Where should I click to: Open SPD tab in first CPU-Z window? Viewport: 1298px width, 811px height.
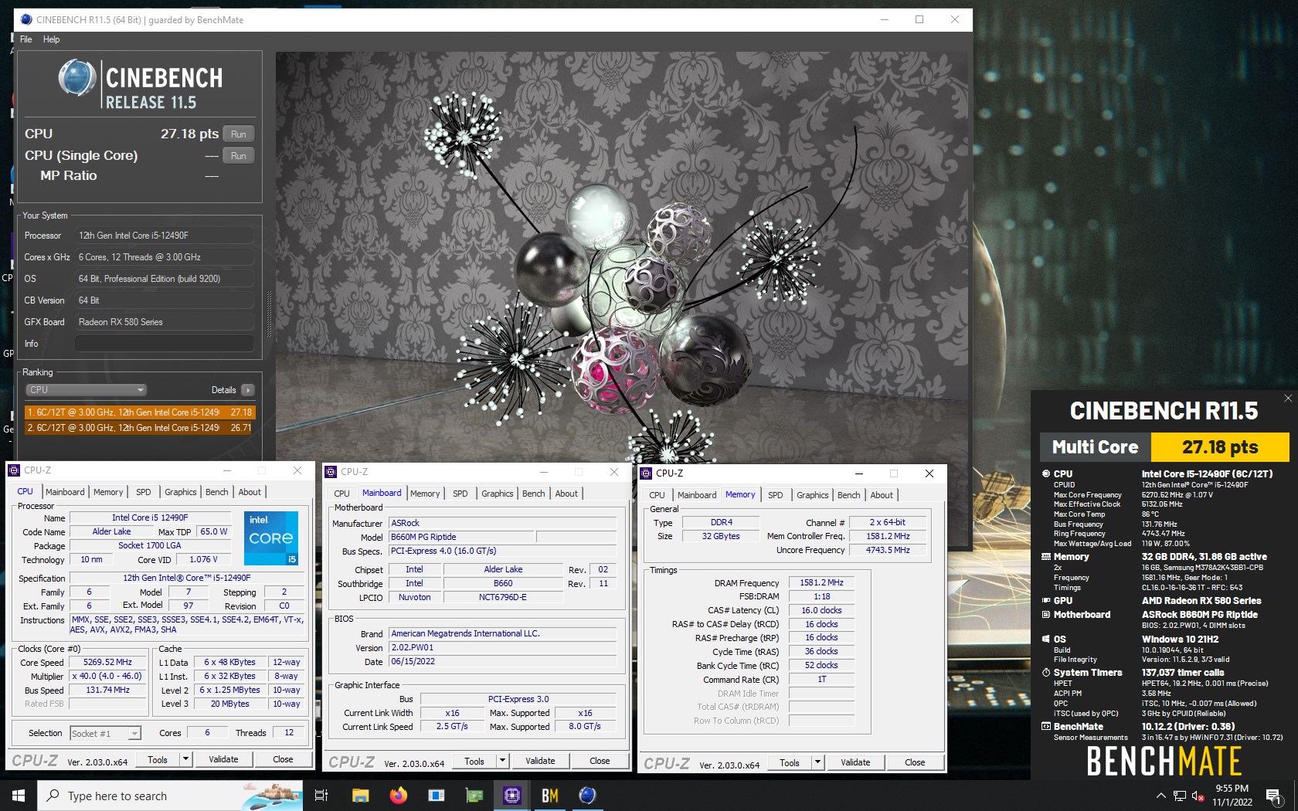(144, 492)
